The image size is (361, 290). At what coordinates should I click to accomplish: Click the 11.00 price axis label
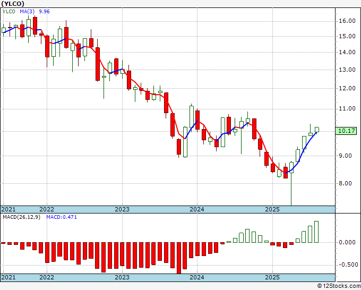coord(347,109)
